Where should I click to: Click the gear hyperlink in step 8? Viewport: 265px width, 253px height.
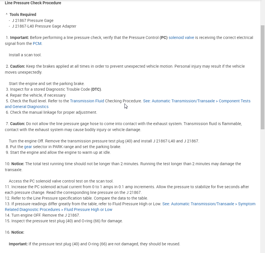point(28,147)
